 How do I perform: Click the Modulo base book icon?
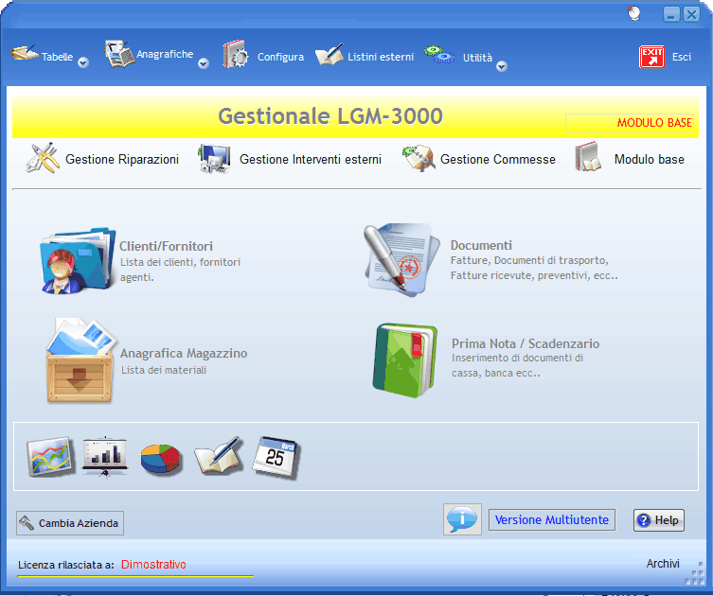[x=588, y=157]
